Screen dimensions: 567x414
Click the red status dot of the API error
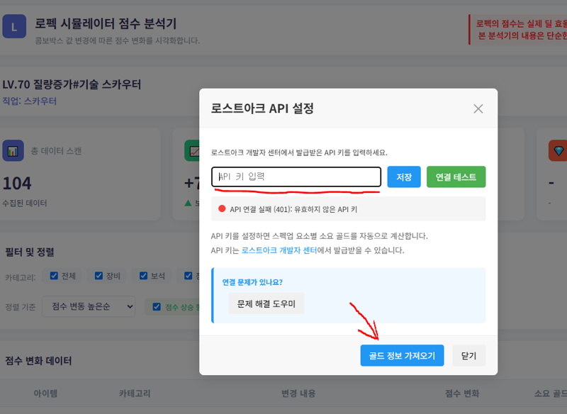pos(222,208)
